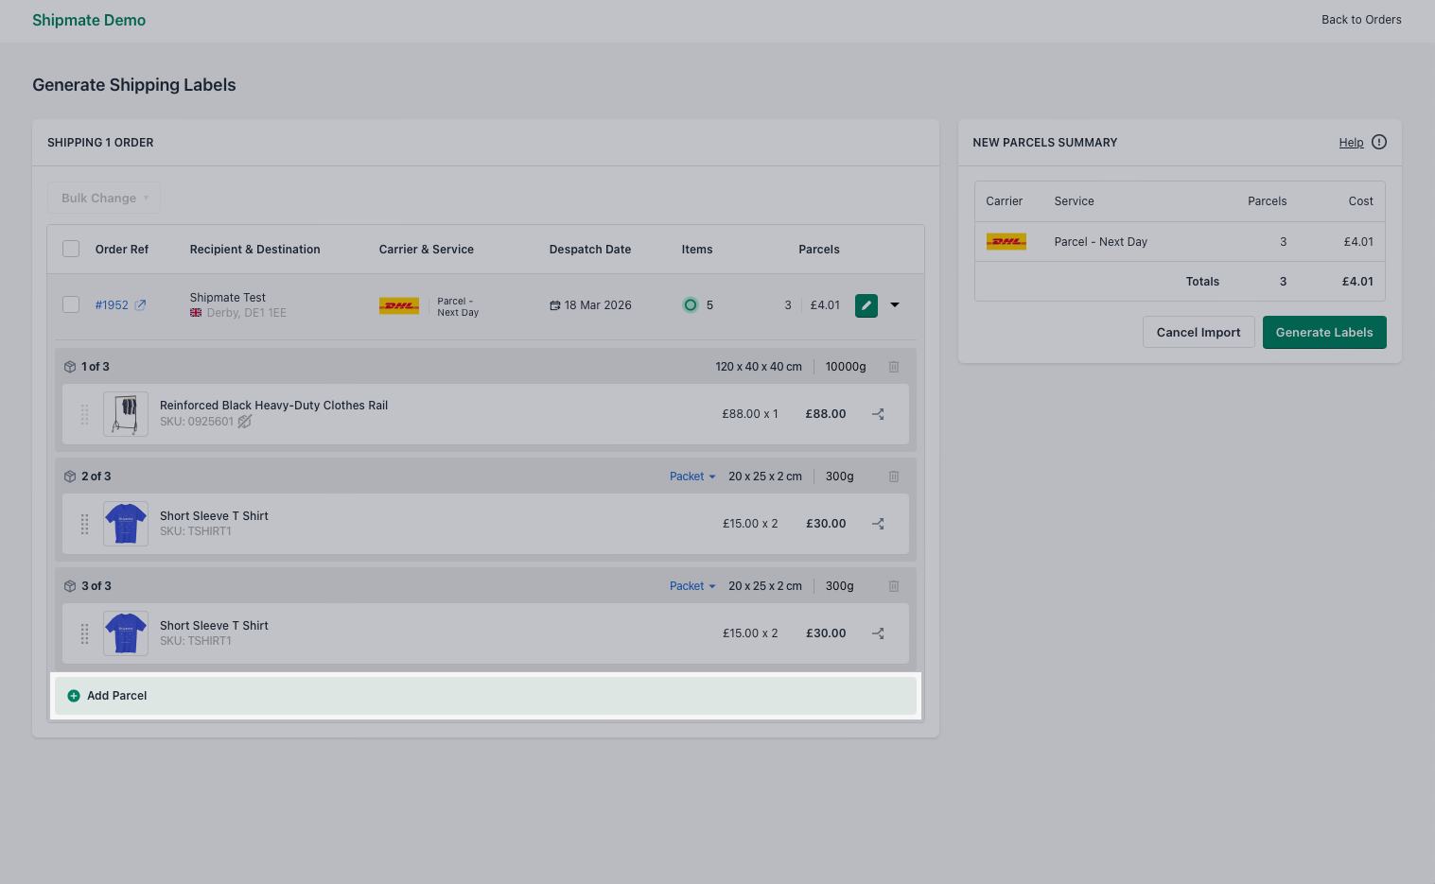Go to Back to Orders
Viewport: 1435px width, 884px height.
coord(1360,19)
